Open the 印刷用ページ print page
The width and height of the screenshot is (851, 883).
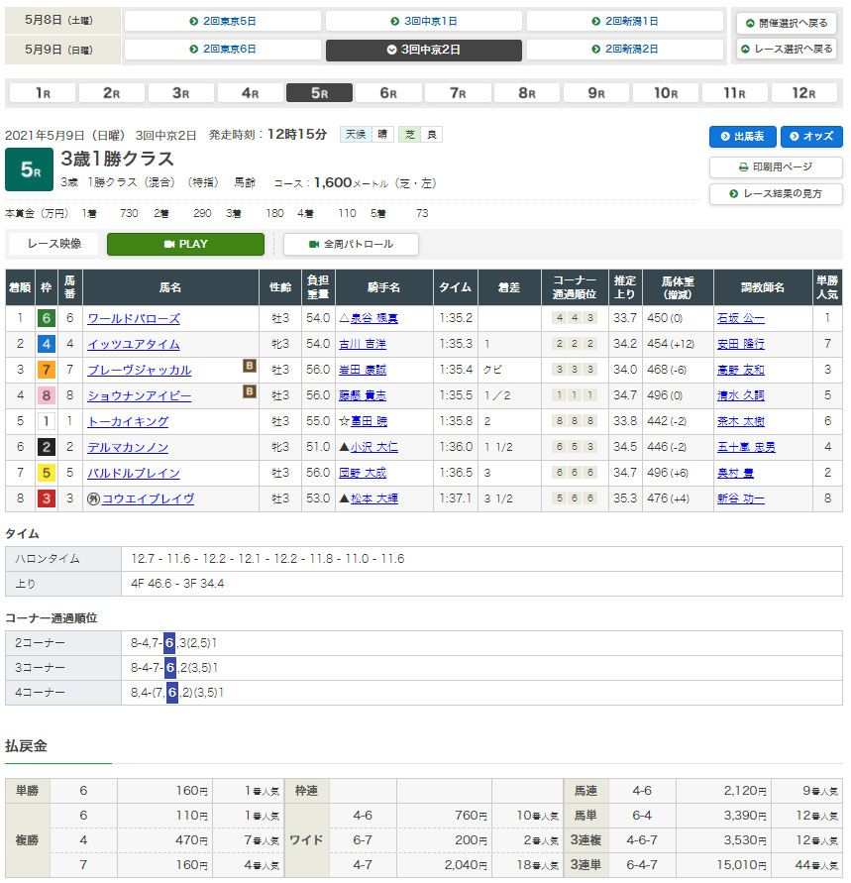pos(776,166)
